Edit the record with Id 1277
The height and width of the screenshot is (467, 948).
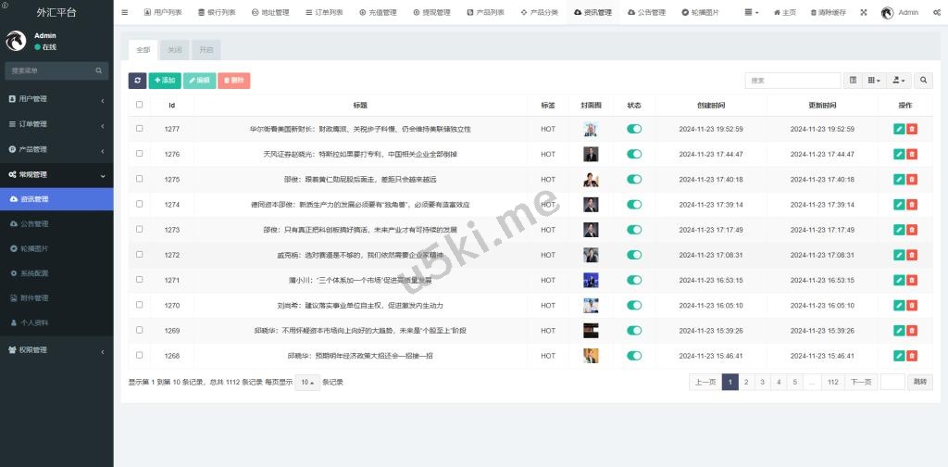[x=899, y=129]
